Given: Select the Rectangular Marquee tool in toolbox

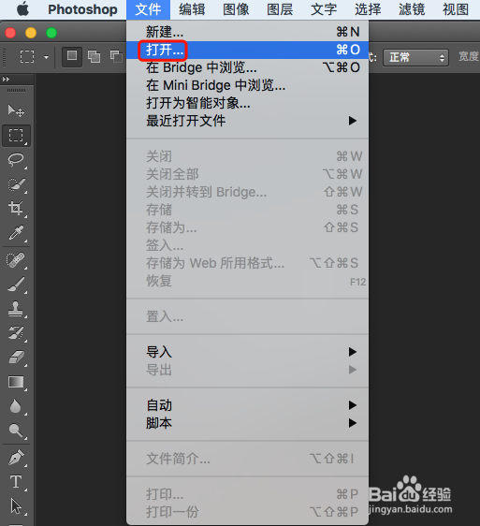Looking at the screenshot, I should [x=16, y=136].
